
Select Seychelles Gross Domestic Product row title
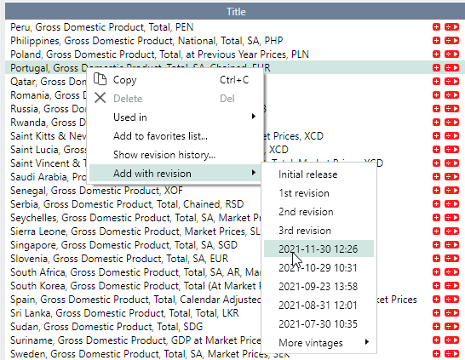135,218
